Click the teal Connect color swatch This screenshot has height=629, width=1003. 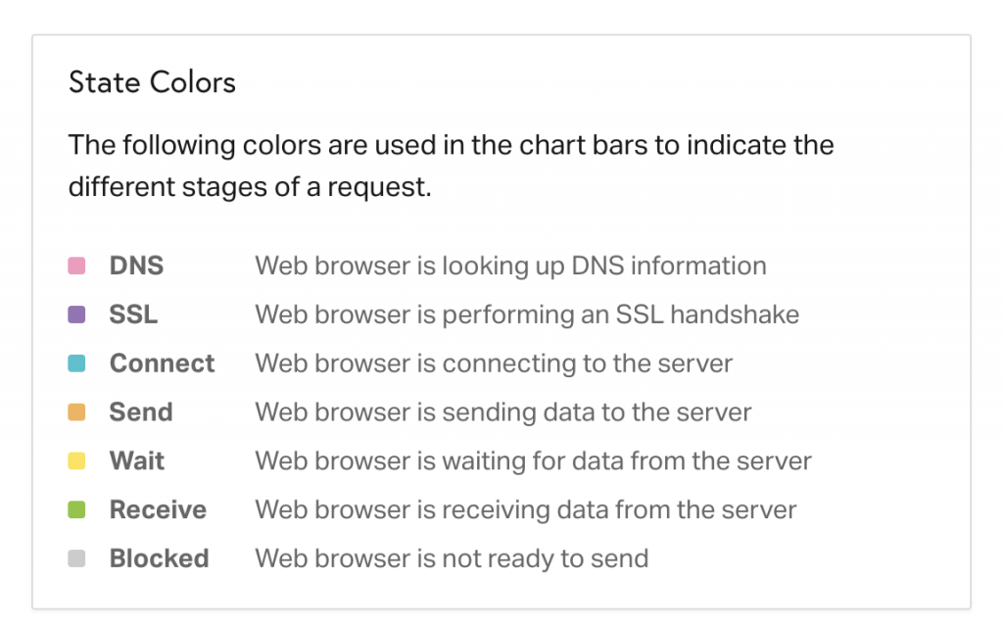[x=76, y=363]
